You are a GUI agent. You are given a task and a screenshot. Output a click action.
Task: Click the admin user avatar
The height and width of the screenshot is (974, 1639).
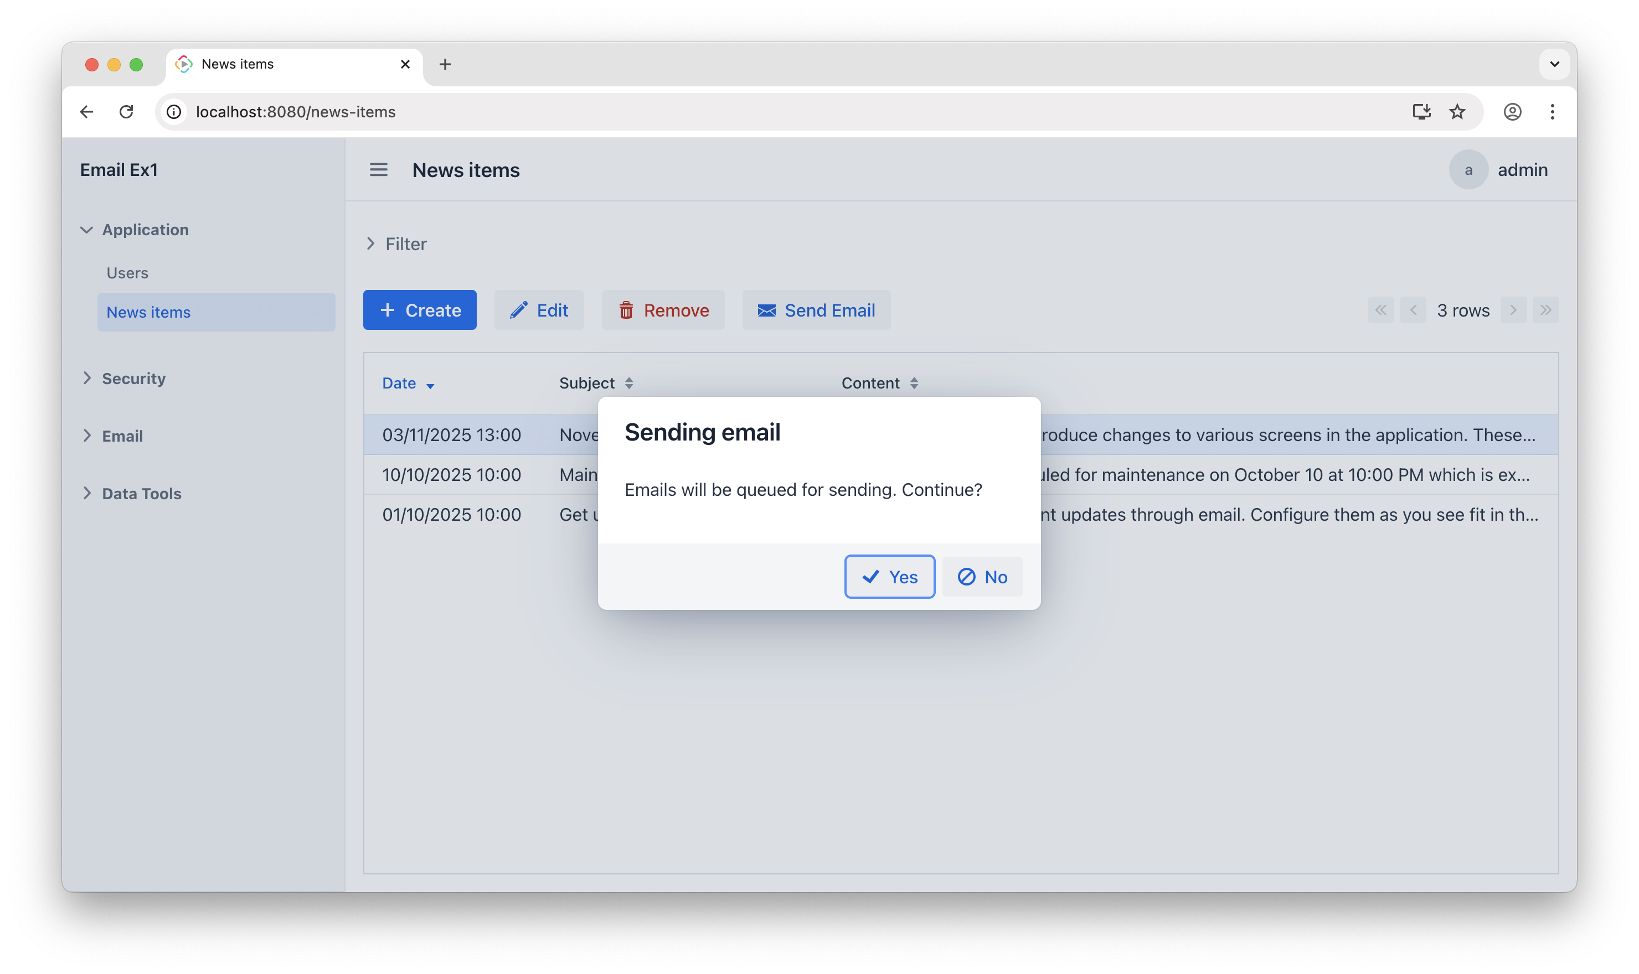point(1467,170)
